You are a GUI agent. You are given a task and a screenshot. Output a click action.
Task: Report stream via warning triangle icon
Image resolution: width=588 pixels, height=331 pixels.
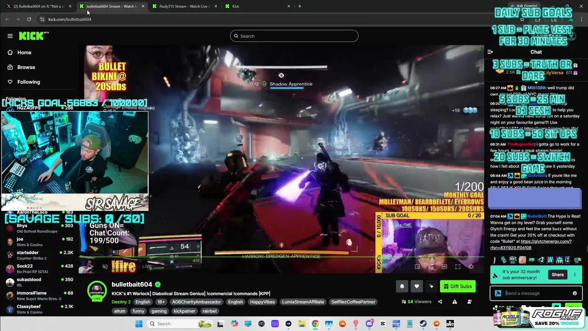455,302
